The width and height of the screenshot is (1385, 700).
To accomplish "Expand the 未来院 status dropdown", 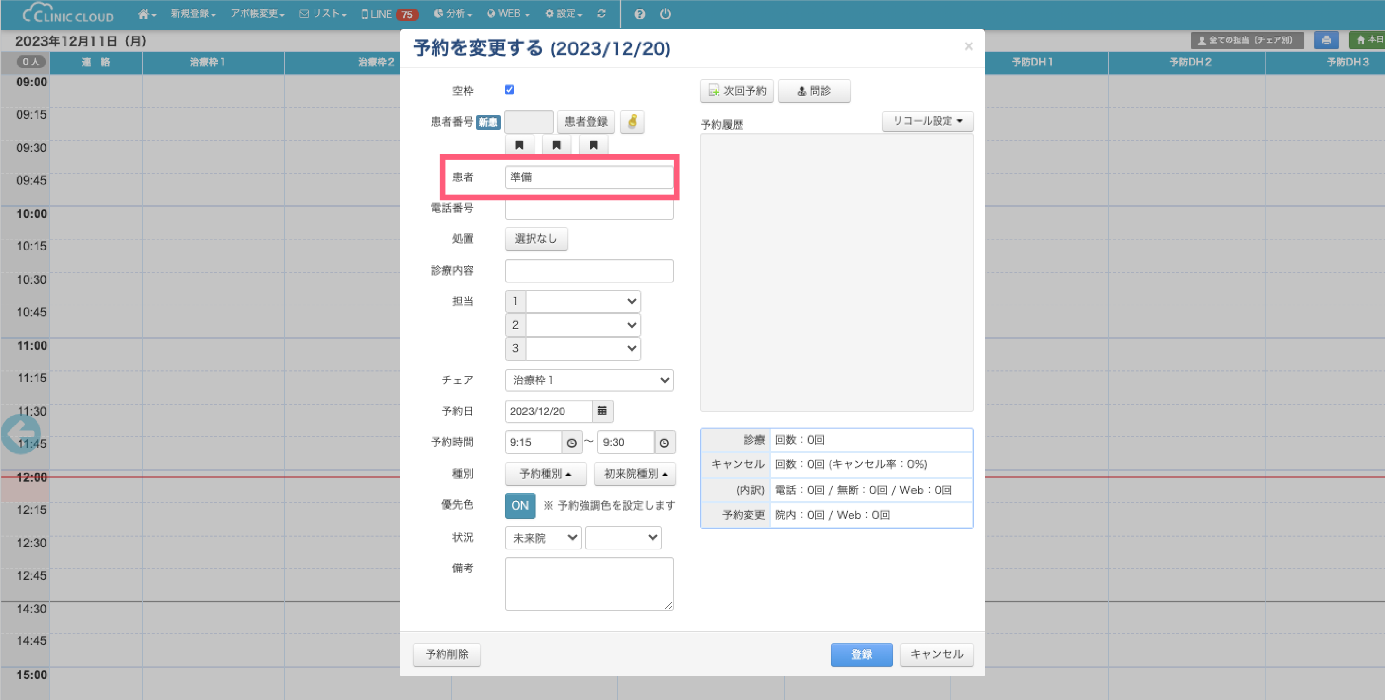I will click(x=543, y=538).
